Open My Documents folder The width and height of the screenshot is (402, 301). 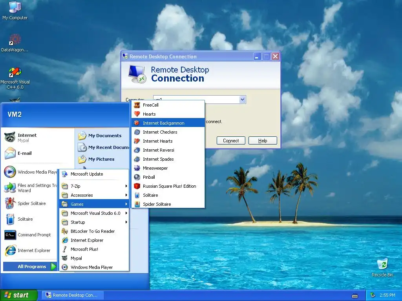click(102, 136)
